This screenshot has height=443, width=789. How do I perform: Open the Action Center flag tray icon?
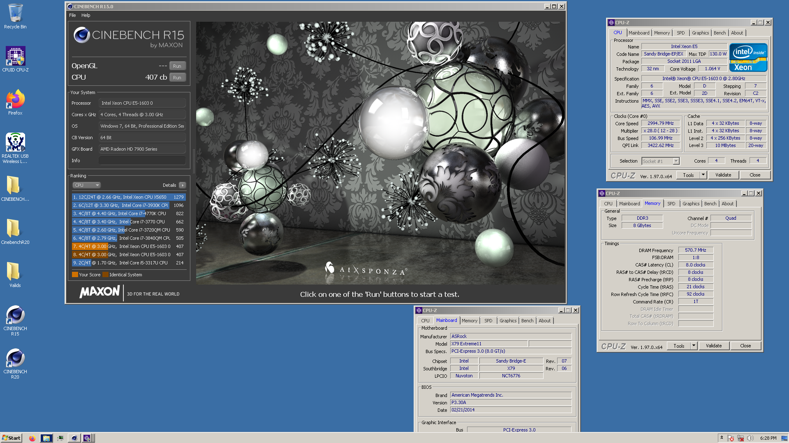(731, 438)
